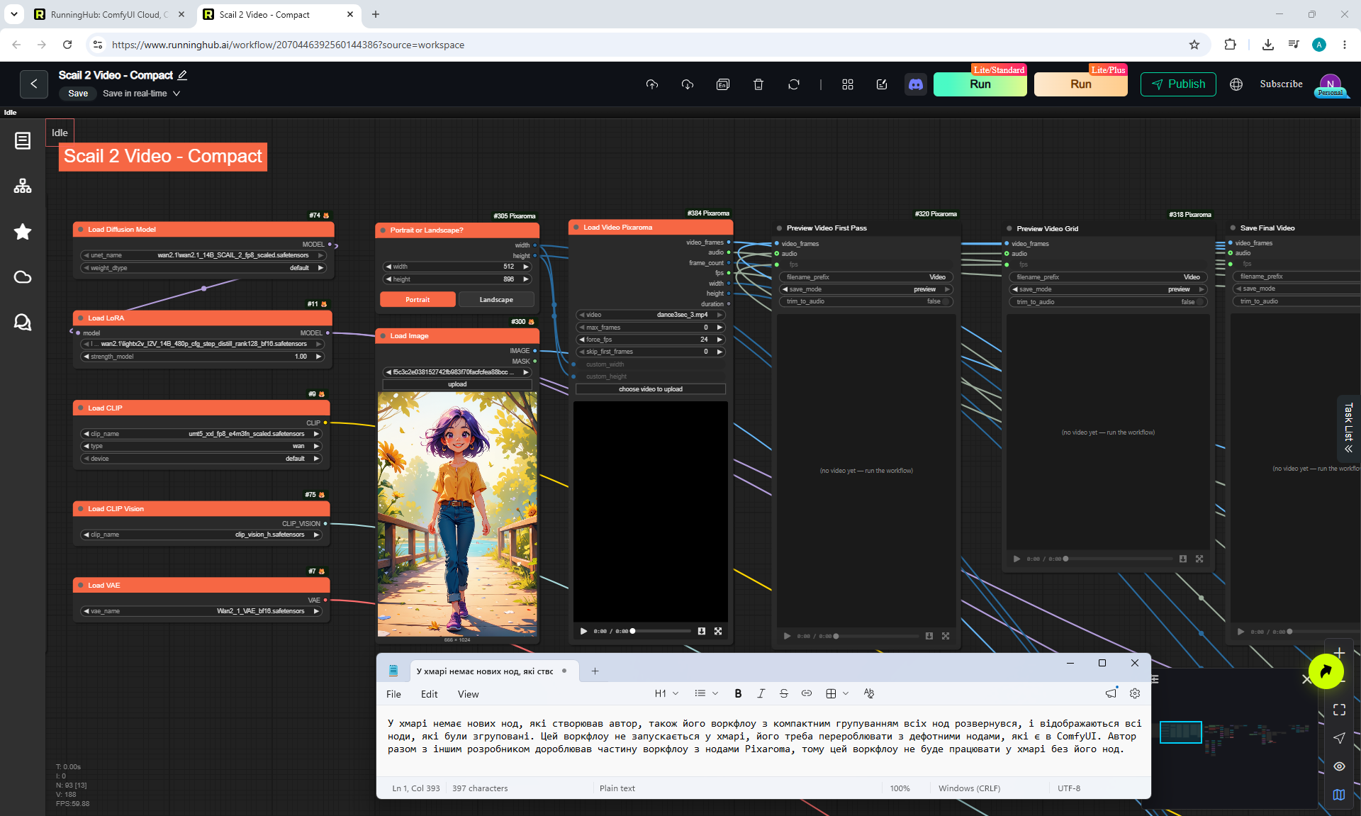Open the weight_dtype dropdown
This screenshot has height=816, width=1361.
tap(203, 268)
